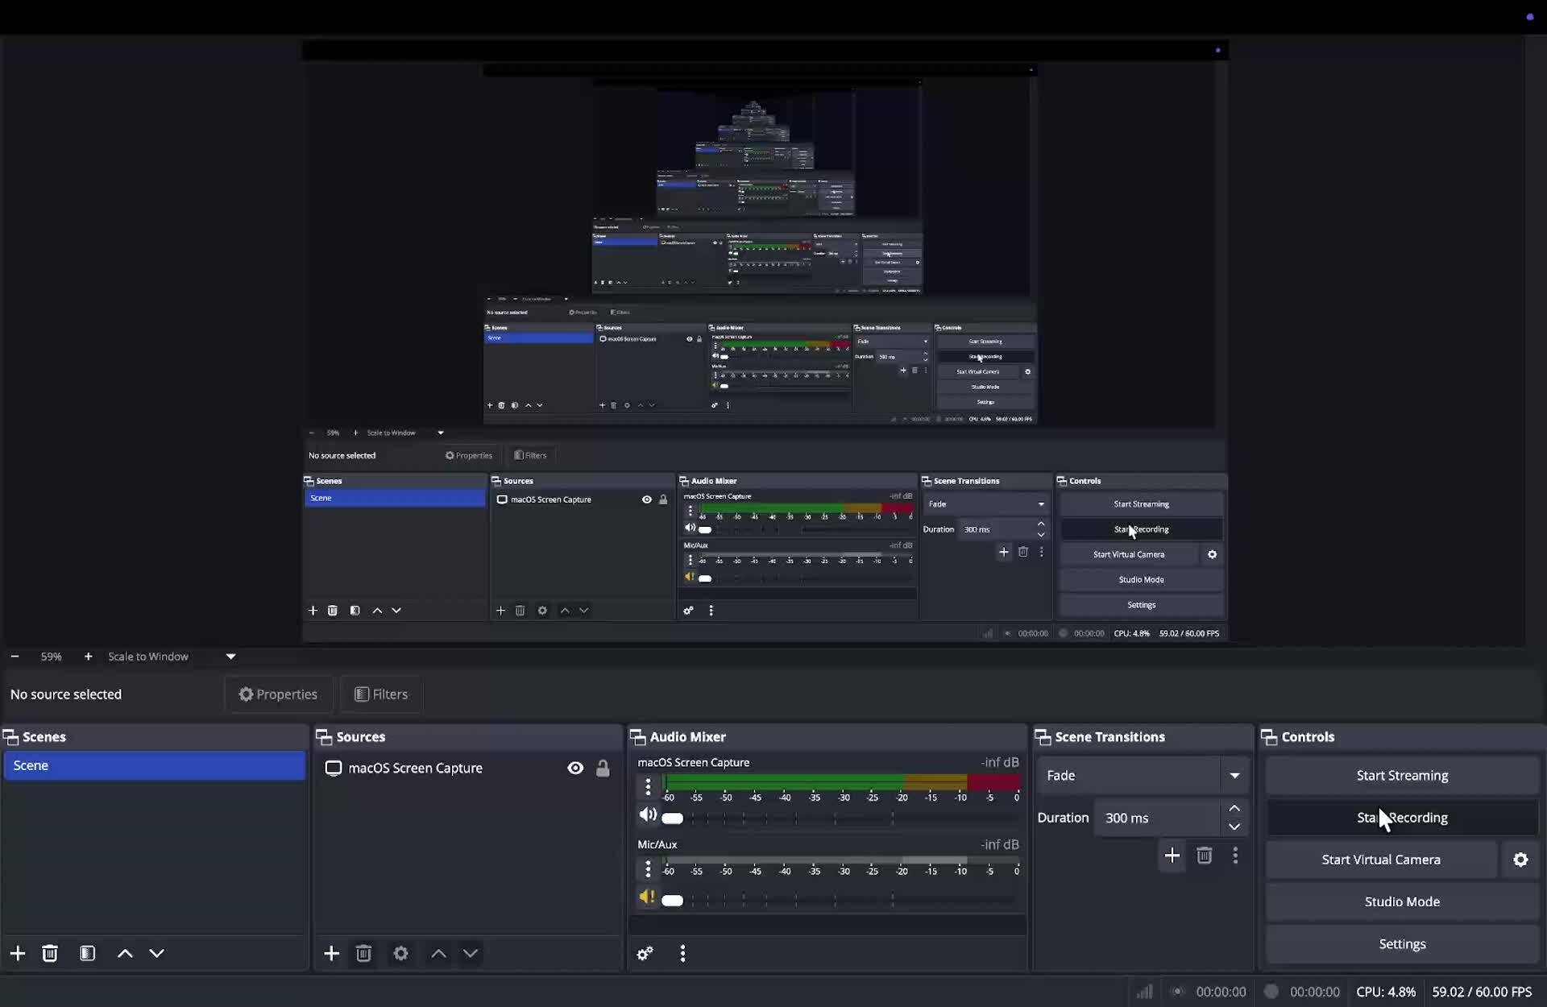
Task: Add a new source with plus icon
Action: click(331, 954)
